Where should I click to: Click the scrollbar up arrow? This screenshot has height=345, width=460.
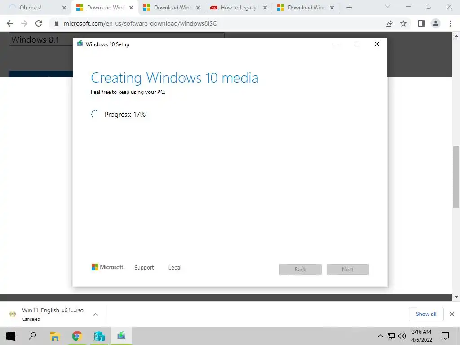coord(456,36)
